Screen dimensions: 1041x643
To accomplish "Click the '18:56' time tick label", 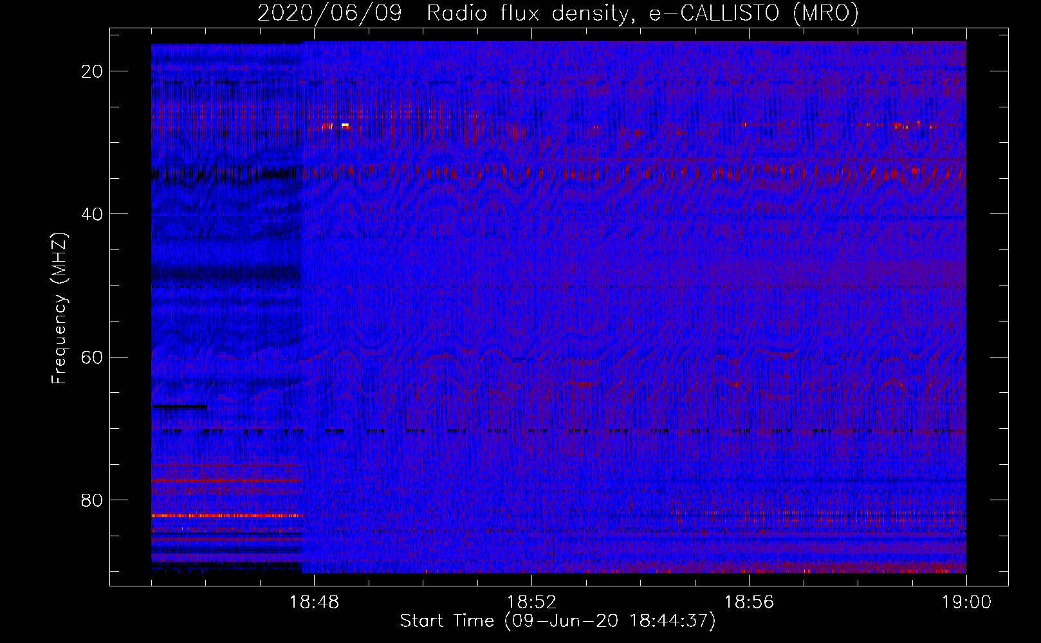I will [749, 602].
